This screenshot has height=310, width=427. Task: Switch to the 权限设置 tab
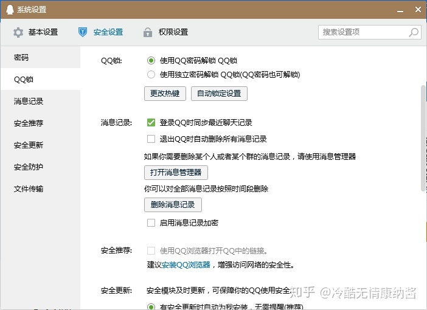pos(165,32)
